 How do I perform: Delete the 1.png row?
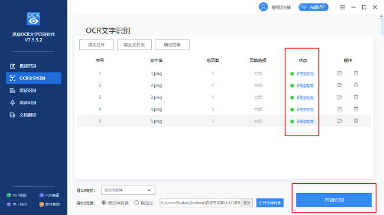(x=356, y=73)
